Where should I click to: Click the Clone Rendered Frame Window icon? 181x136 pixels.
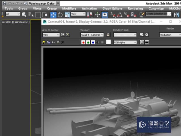tap(53, 42)
